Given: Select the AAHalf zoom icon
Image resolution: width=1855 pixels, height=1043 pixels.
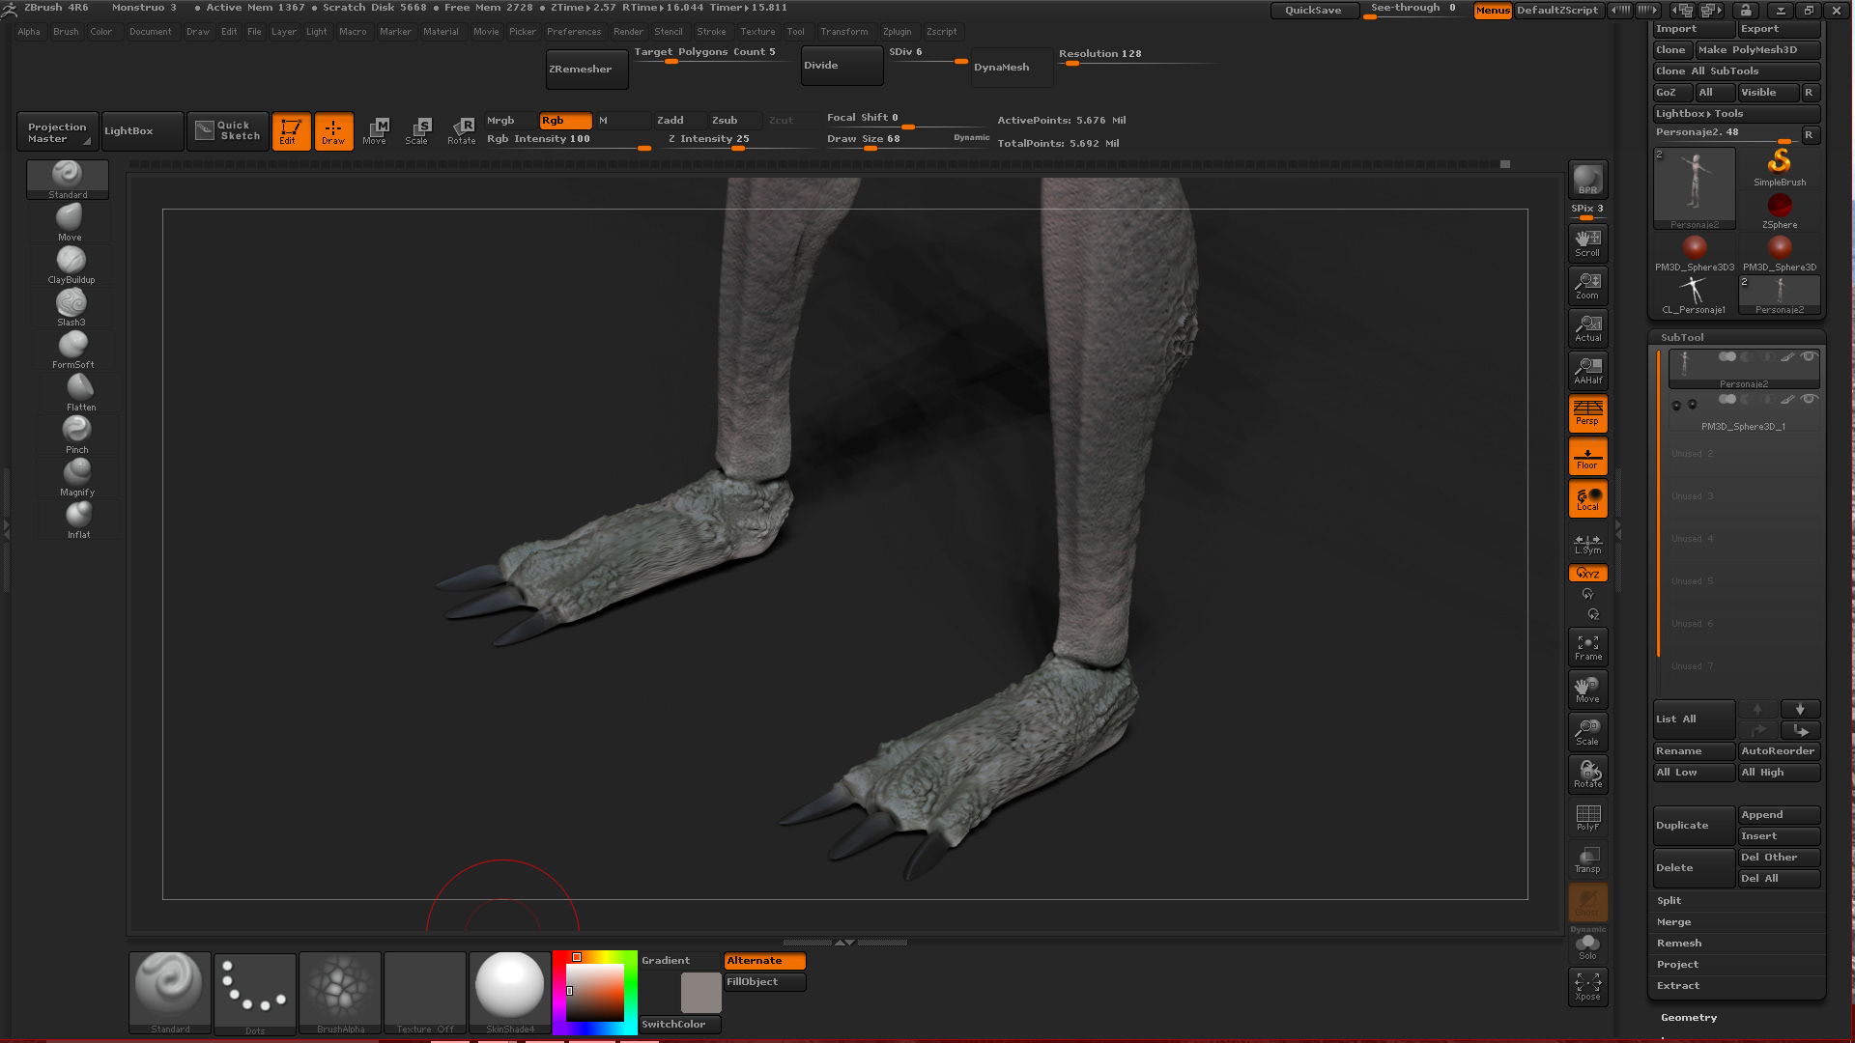Looking at the screenshot, I should click(1587, 370).
